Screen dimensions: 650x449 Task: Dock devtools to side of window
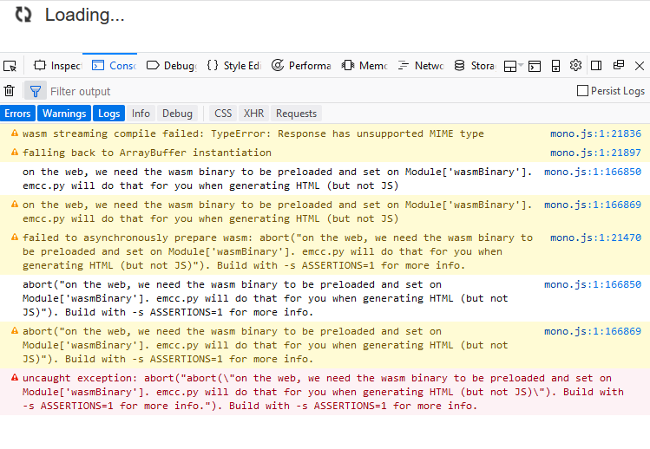click(x=596, y=66)
